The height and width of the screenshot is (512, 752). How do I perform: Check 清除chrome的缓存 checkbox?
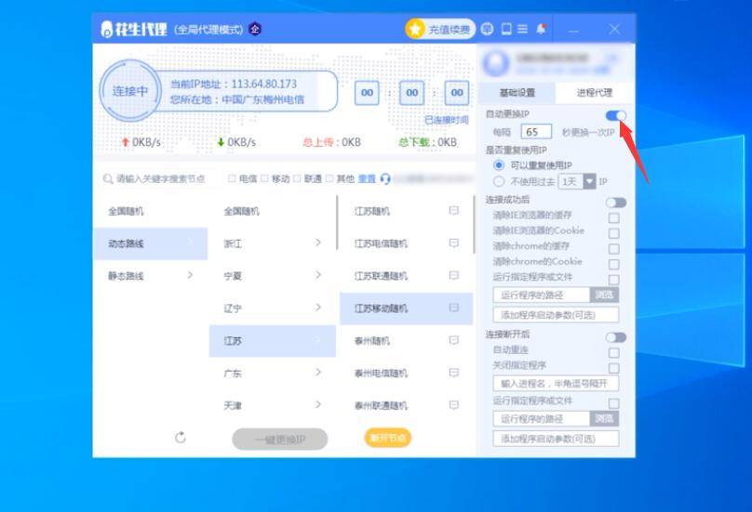[613, 249]
